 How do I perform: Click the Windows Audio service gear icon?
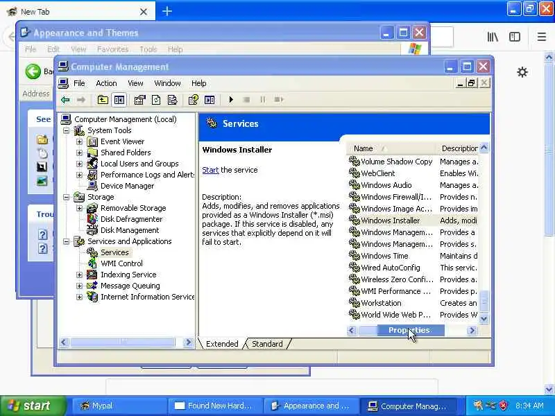click(355, 185)
